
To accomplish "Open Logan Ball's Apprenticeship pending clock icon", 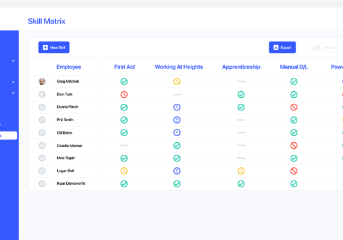I will [241, 171].
